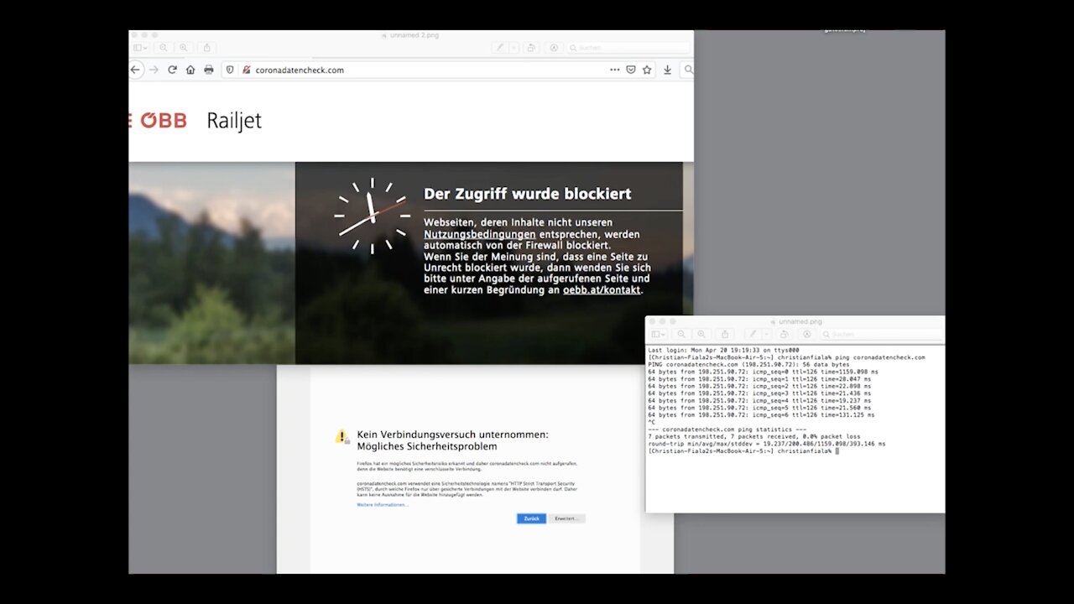Screen dimensions: 1074x604
Task: Click the browser forward arrow
Action: (154, 70)
